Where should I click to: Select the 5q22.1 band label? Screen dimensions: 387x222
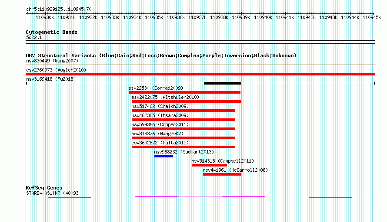pyautogui.click(x=34, y=37)
